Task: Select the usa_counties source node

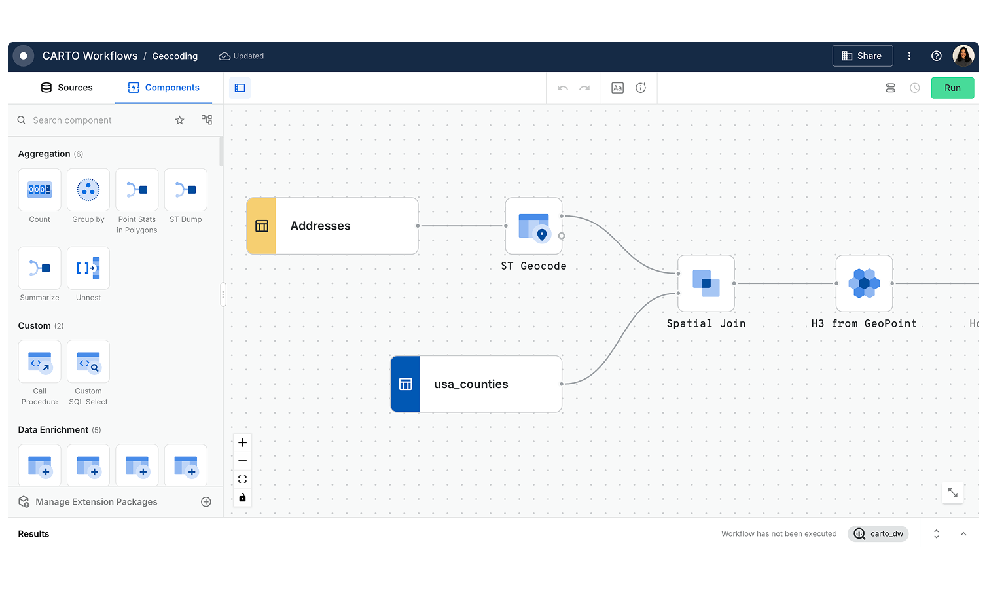Action: pos(476,384)
